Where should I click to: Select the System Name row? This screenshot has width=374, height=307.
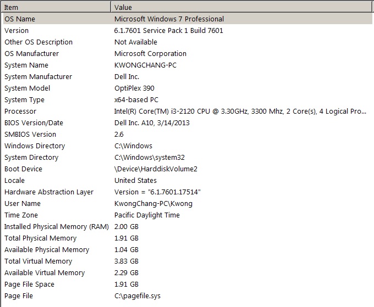(x=188, y=65)
